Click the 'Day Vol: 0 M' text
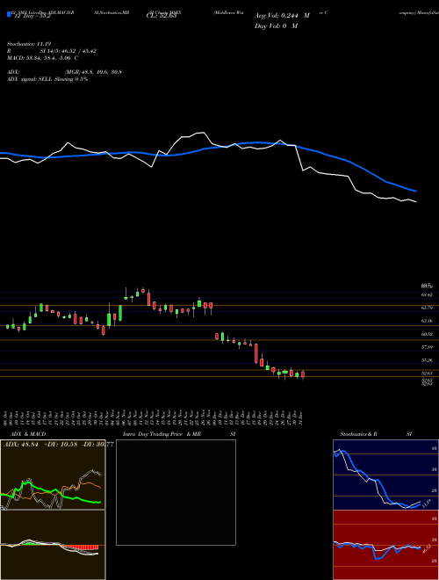439x580 pixels. point(276,25)
